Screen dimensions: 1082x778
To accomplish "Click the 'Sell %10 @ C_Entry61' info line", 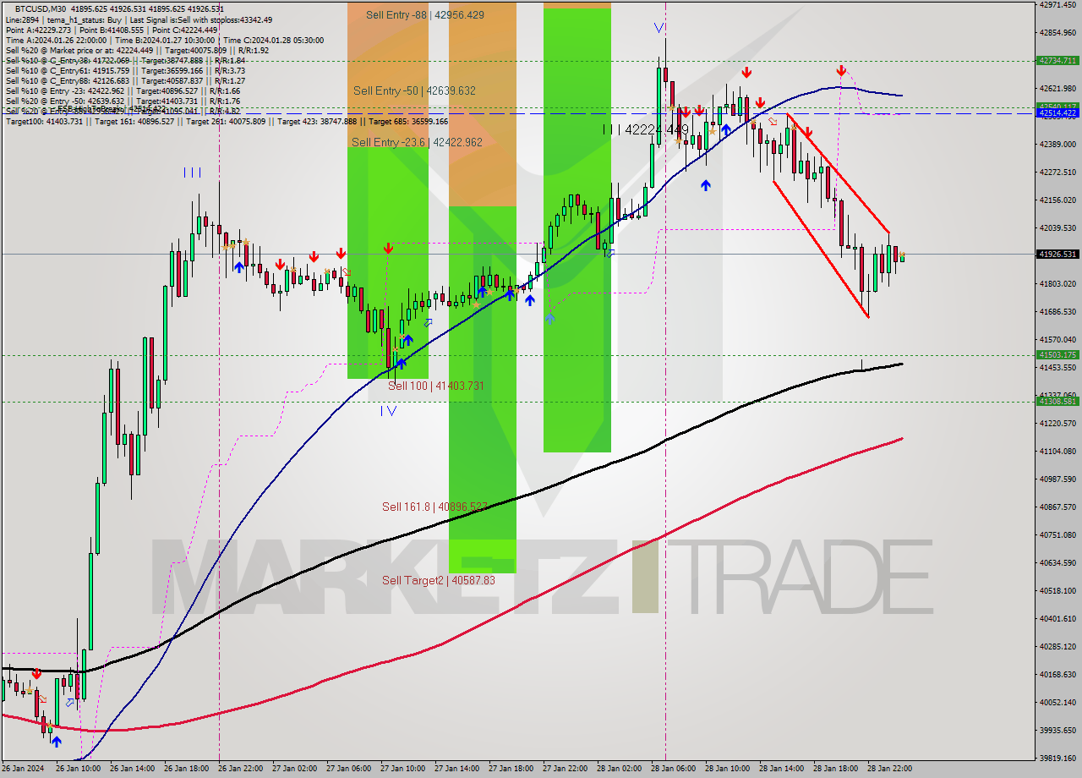I will 127,70.
